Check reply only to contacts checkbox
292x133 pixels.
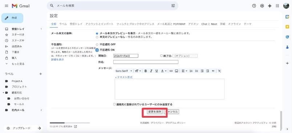(x=114, y=104)
